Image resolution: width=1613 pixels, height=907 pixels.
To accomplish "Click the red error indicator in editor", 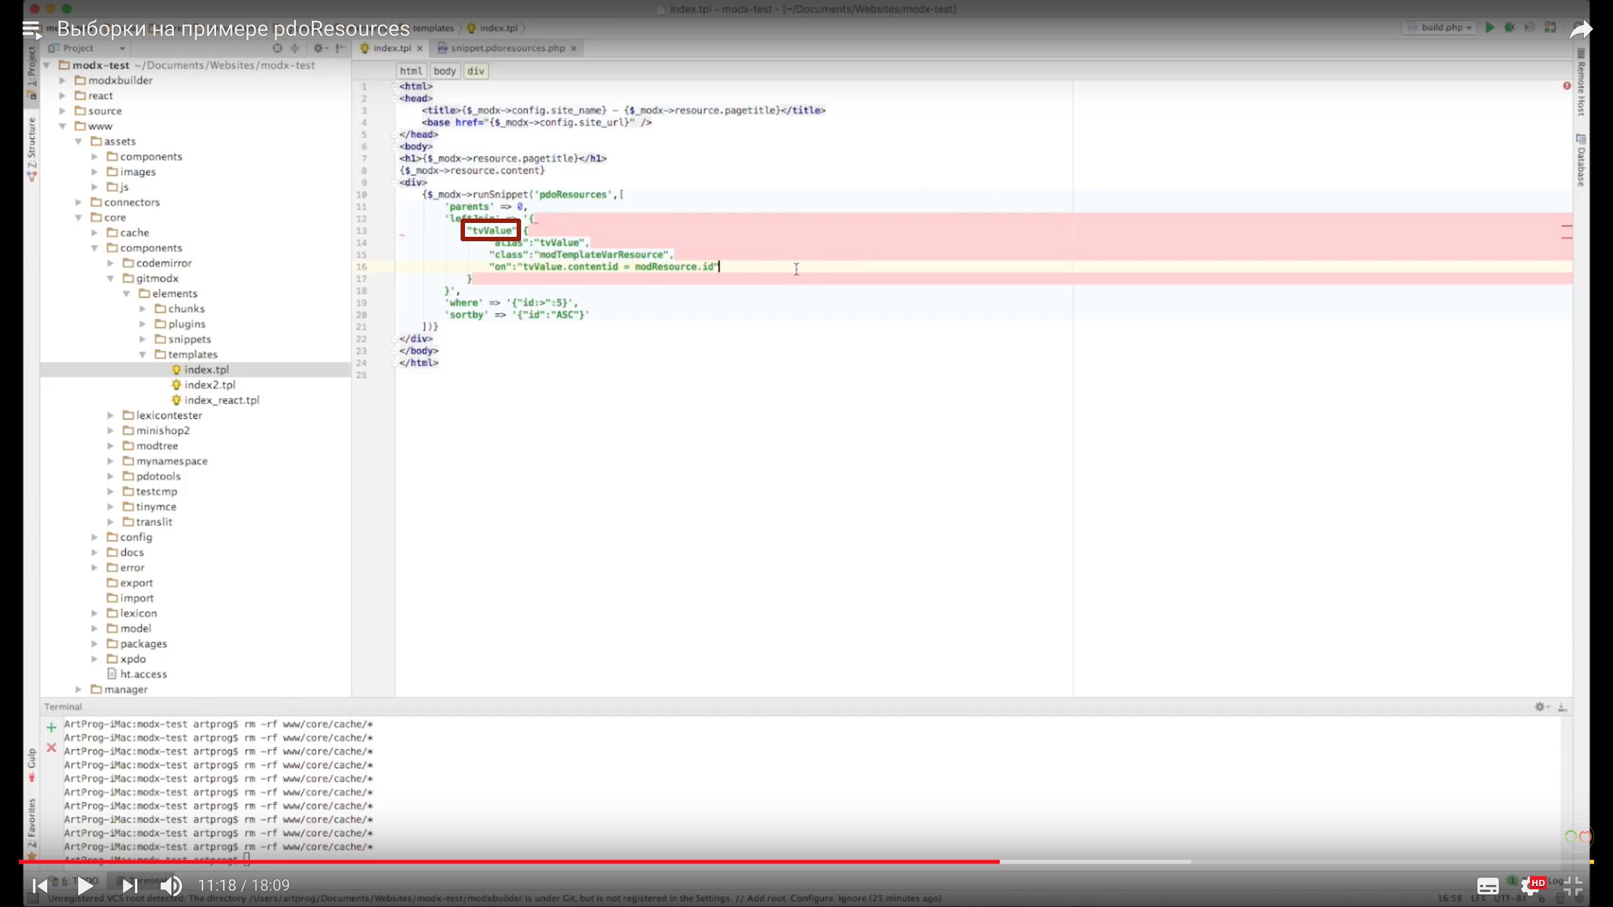I will pyautogui.click(x=1566, y=86).
